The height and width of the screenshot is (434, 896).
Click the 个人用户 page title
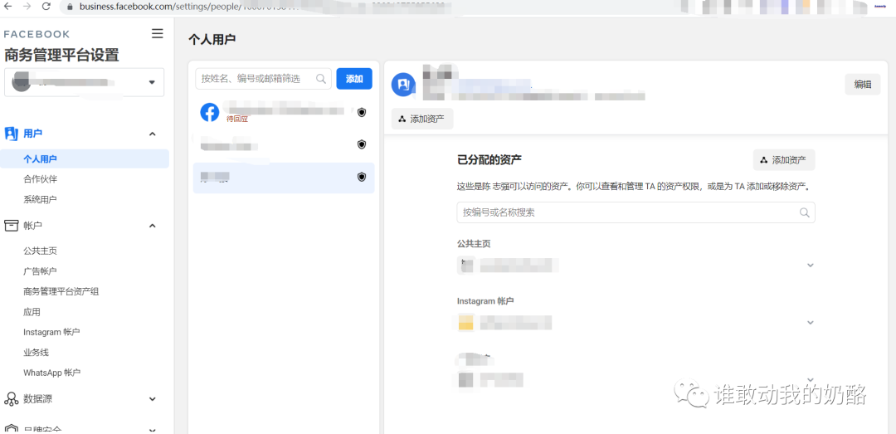coord(212,39)
